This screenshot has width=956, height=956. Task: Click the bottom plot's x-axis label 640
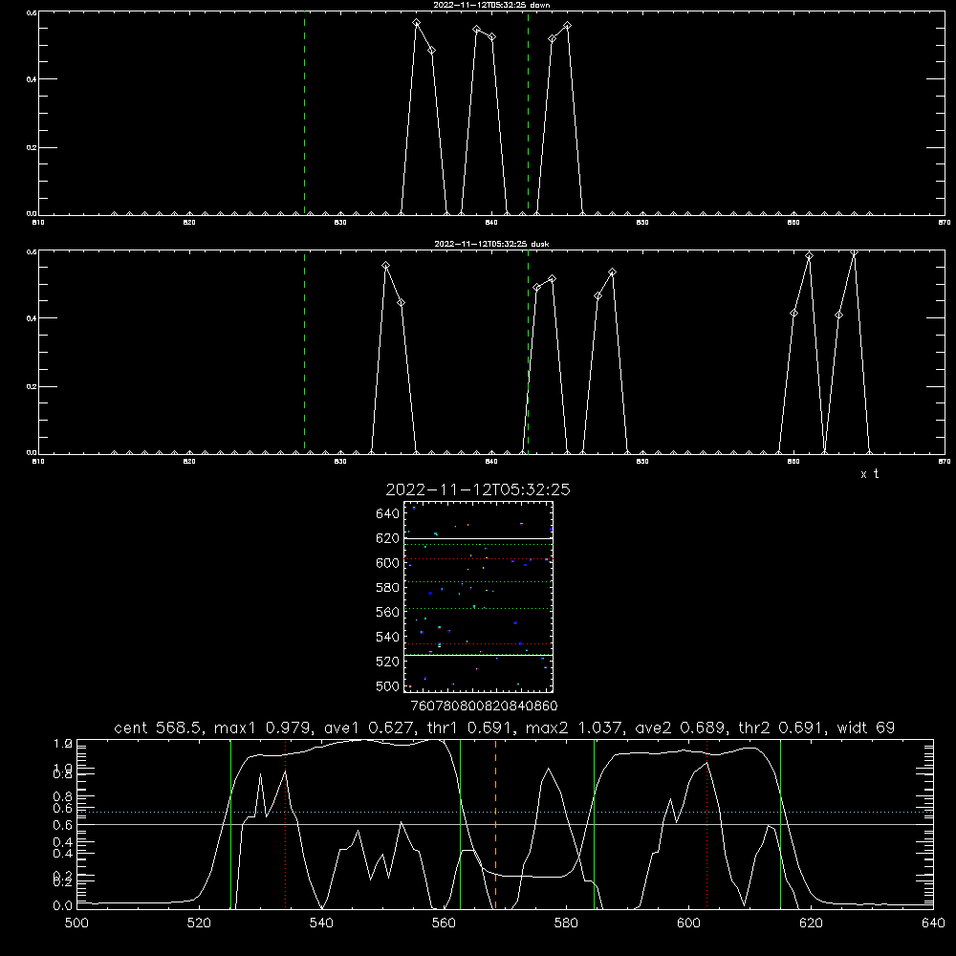point(933,923)
